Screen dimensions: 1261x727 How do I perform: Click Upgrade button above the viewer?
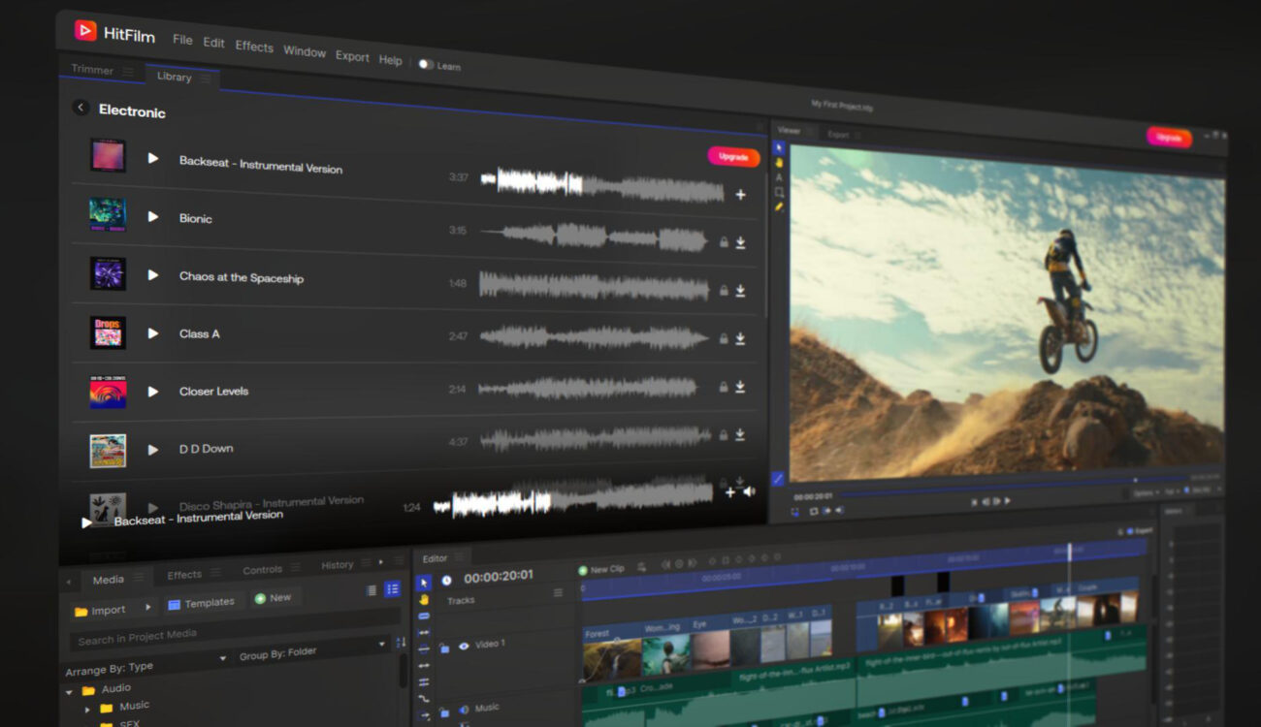1169,138
